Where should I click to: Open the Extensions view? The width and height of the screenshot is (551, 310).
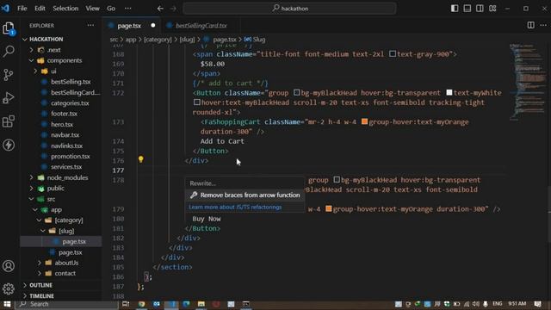(x=9, y=121)
